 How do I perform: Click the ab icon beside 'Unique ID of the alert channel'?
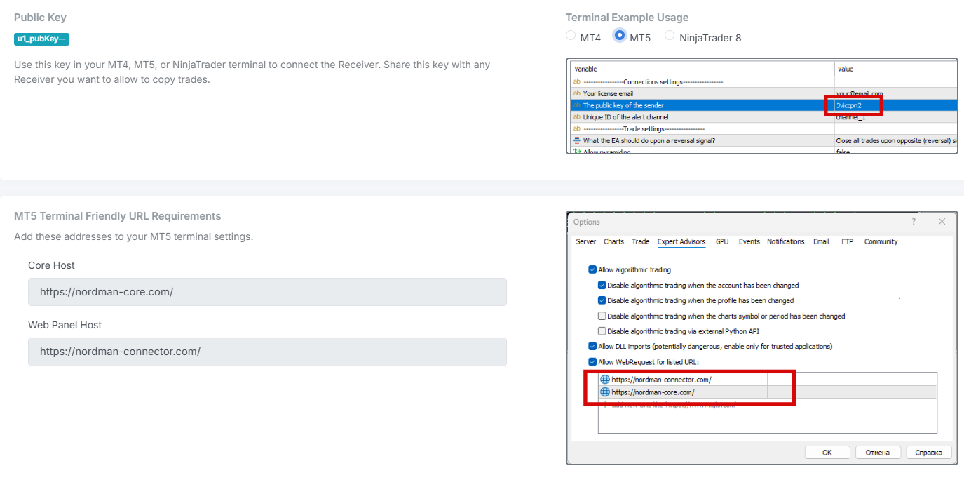point(577,117)
